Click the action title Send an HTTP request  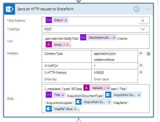click(x=45, y=9)
